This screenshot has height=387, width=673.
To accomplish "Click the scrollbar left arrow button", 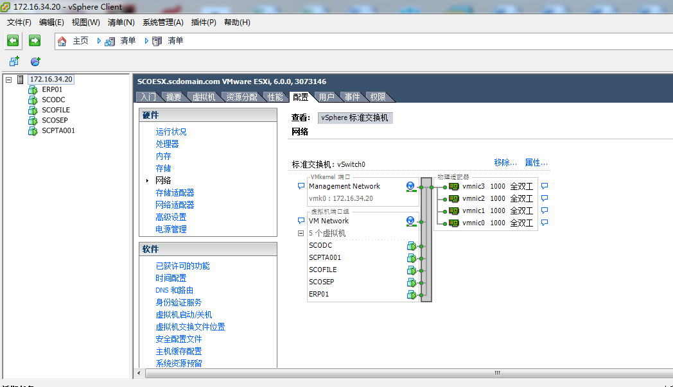I will click(x=139, y=374).
